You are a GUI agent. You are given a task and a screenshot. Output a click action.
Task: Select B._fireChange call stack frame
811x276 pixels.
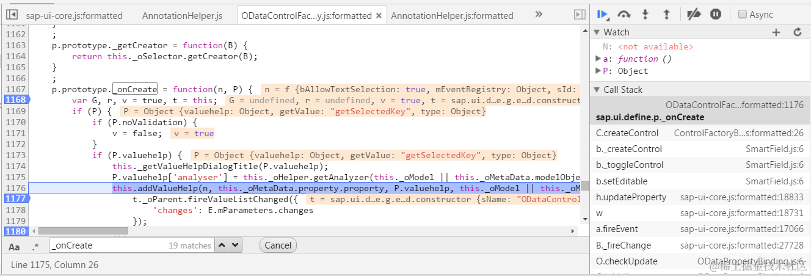point(700,245)
